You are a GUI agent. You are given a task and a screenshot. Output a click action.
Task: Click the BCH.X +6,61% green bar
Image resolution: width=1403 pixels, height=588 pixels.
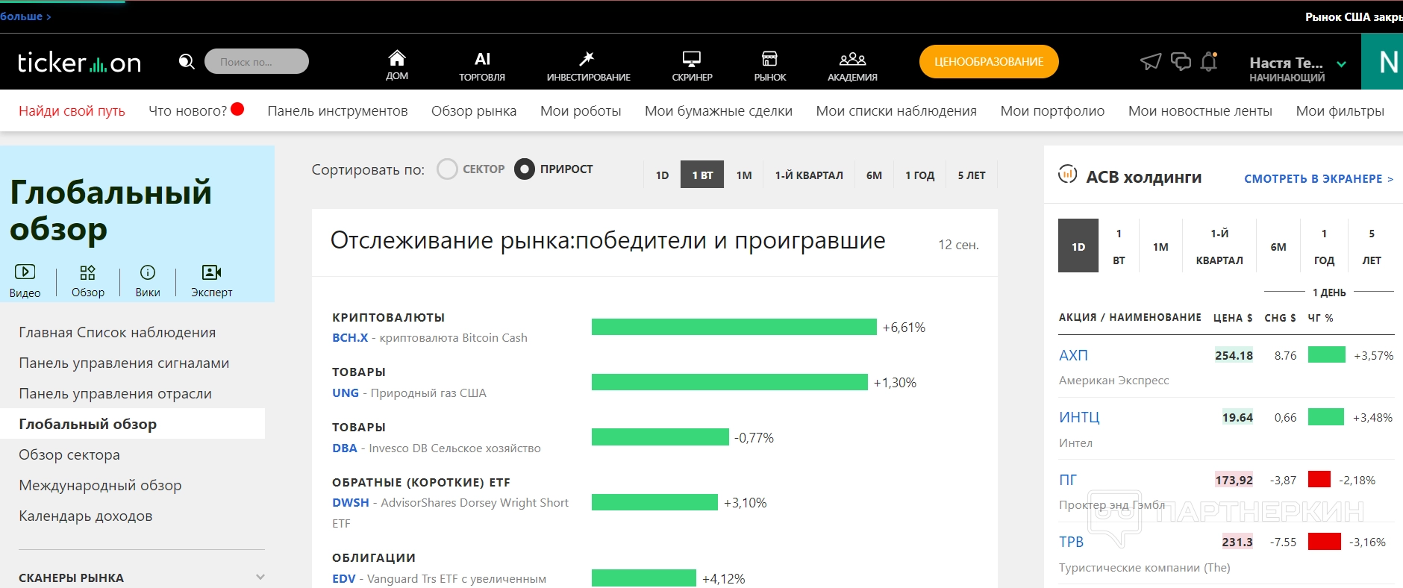pos(734,327)
